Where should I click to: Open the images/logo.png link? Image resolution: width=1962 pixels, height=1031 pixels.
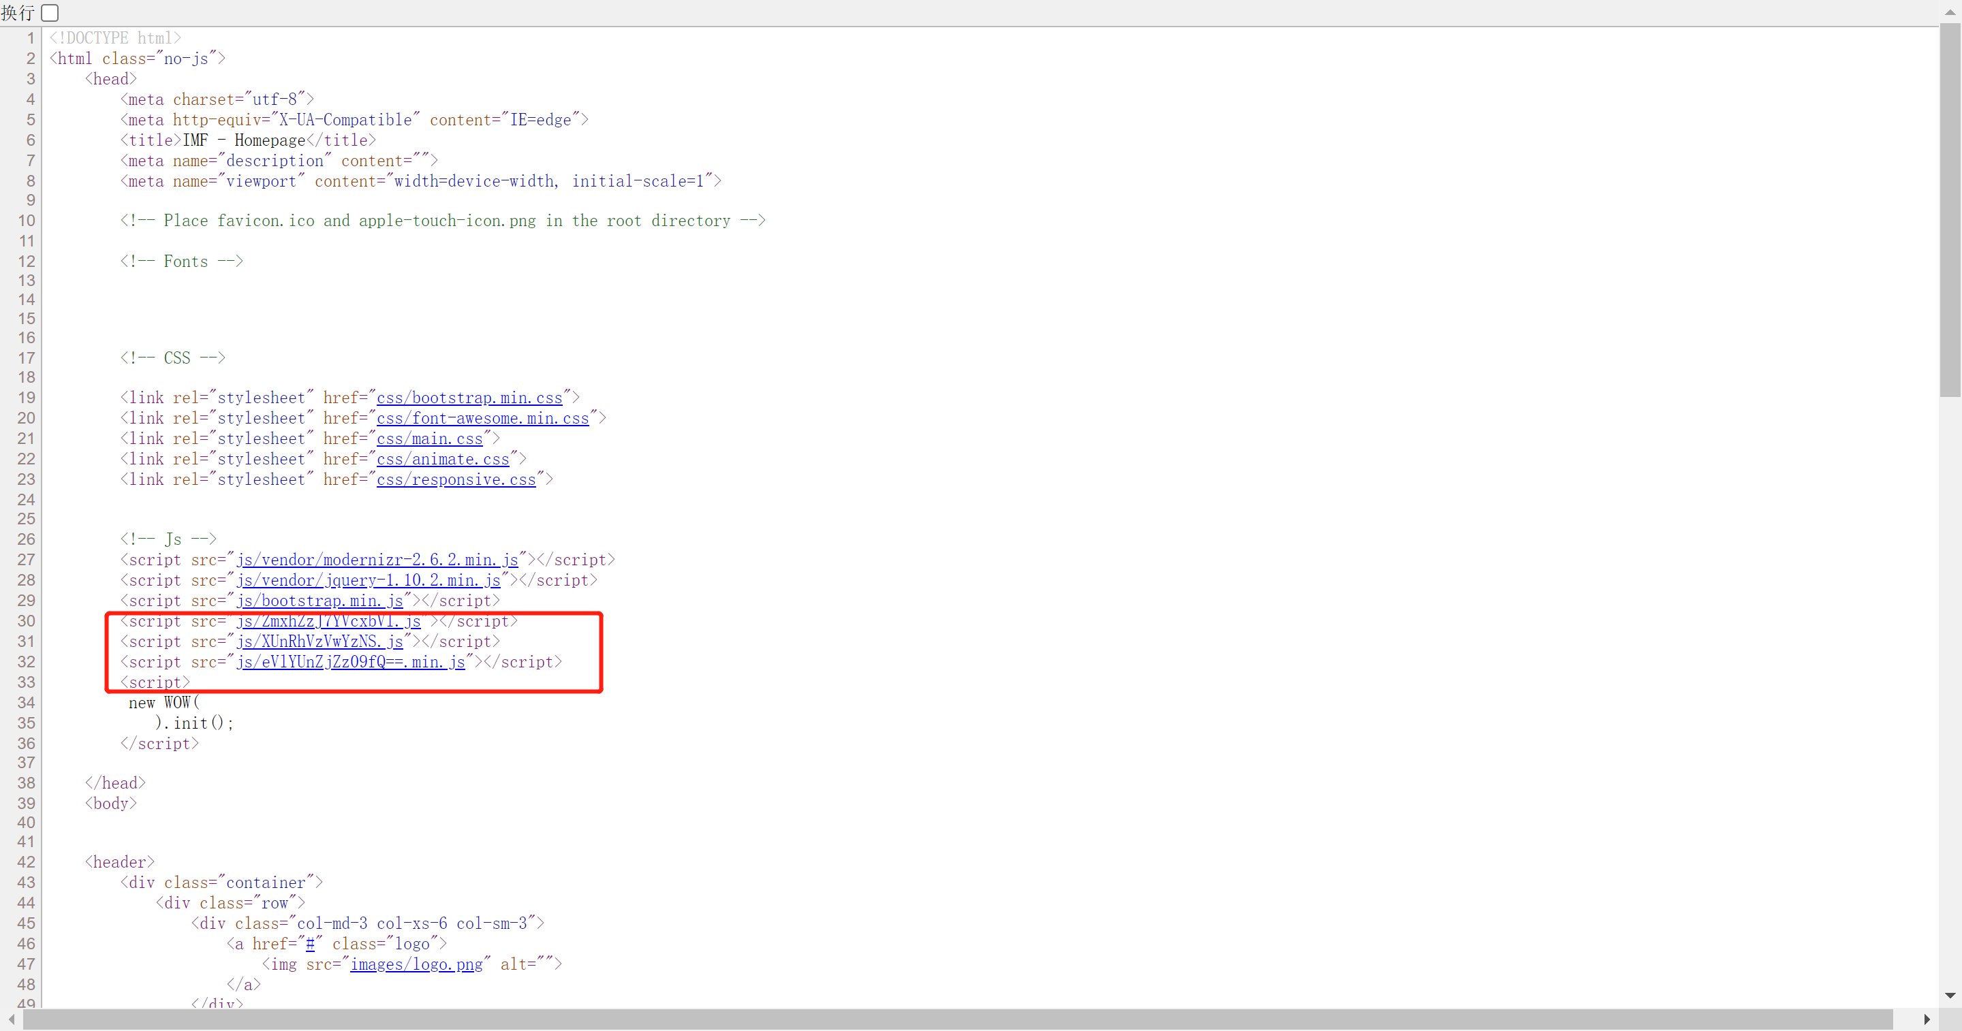click(x=416, y=965)
